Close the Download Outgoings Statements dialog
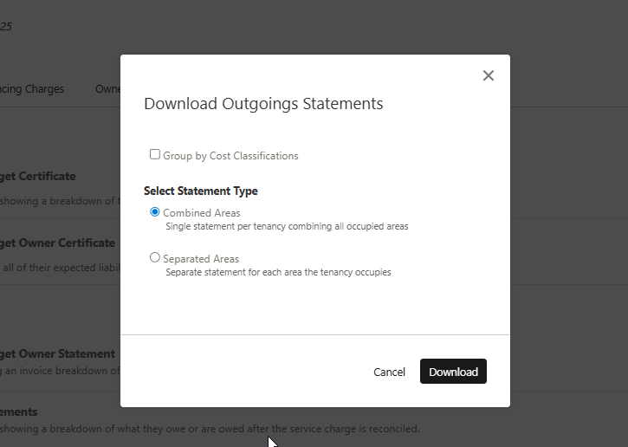 [x=489, y=75]
